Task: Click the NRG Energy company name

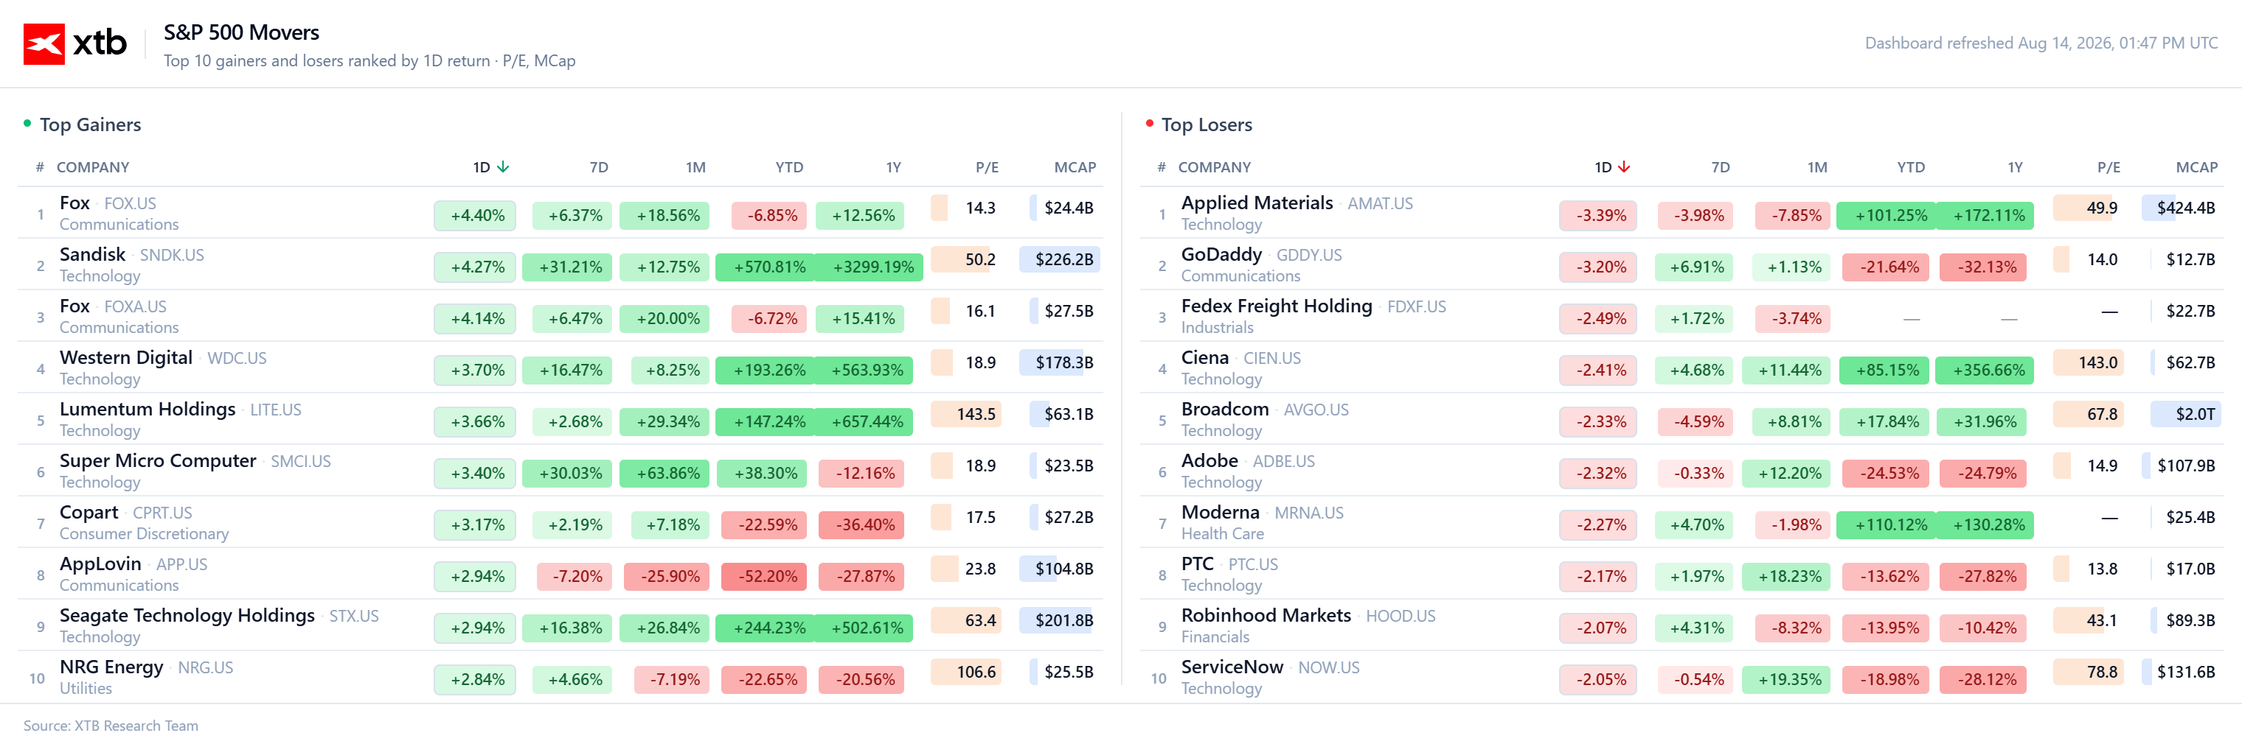Action: pos(111,667)
